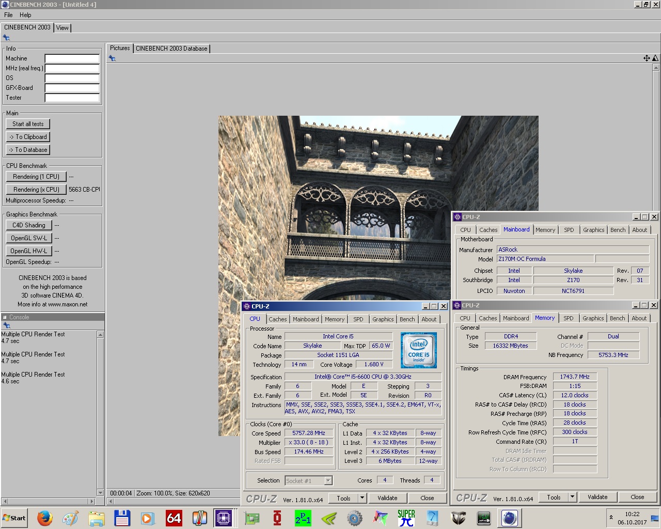Screen dimensions: 661x529
Task: Click the OS input field
Action: click(x=72, y=78)
